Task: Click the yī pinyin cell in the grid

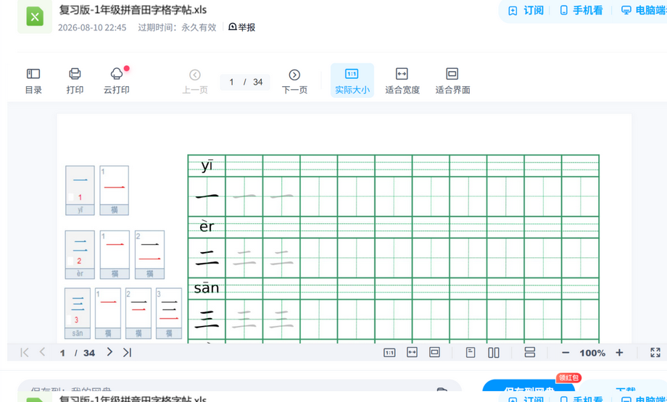Action: pyautogui.click(x=207, y=166)
